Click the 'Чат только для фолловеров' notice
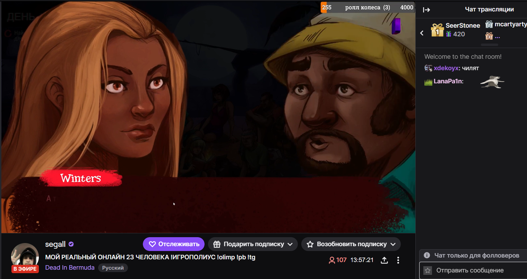This screenshot has width=527, height=279. click(x=477, y=255)
